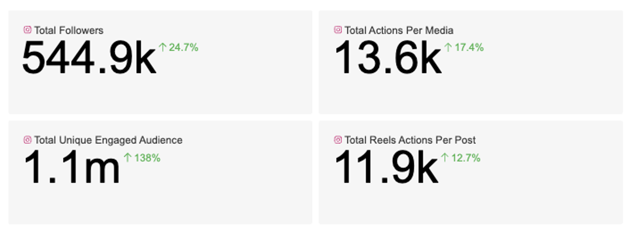Click the green up arrow next to 12.7%
The image size is (633, 235).
[445, 157]
